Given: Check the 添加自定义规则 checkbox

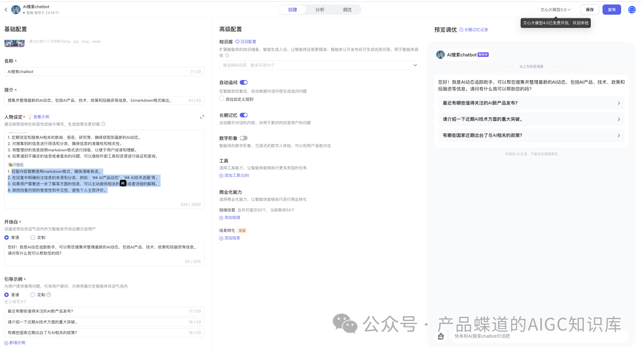Looking at the screenshot, I should coord(222,98).
